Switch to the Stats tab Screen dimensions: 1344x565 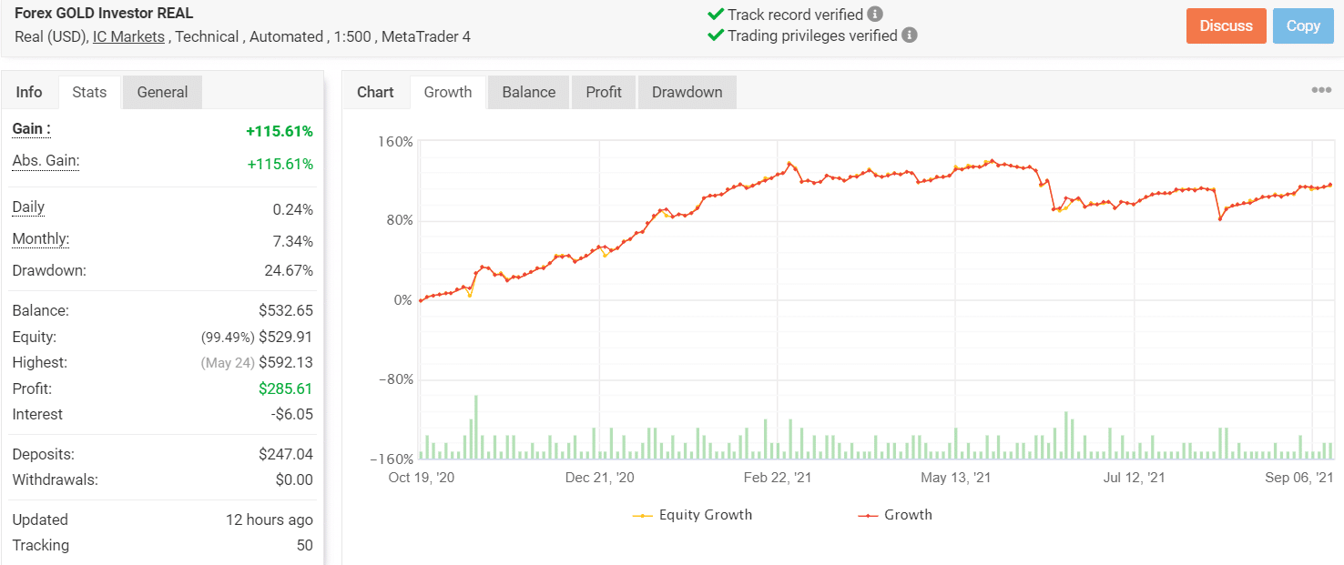pos(89,91)
